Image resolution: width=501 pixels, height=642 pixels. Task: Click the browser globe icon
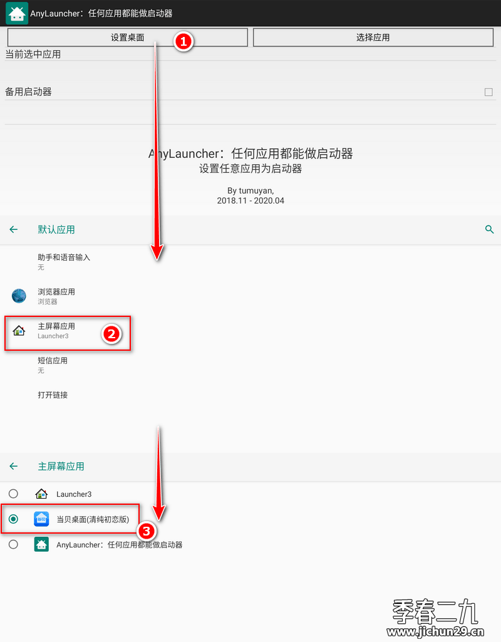19,296
